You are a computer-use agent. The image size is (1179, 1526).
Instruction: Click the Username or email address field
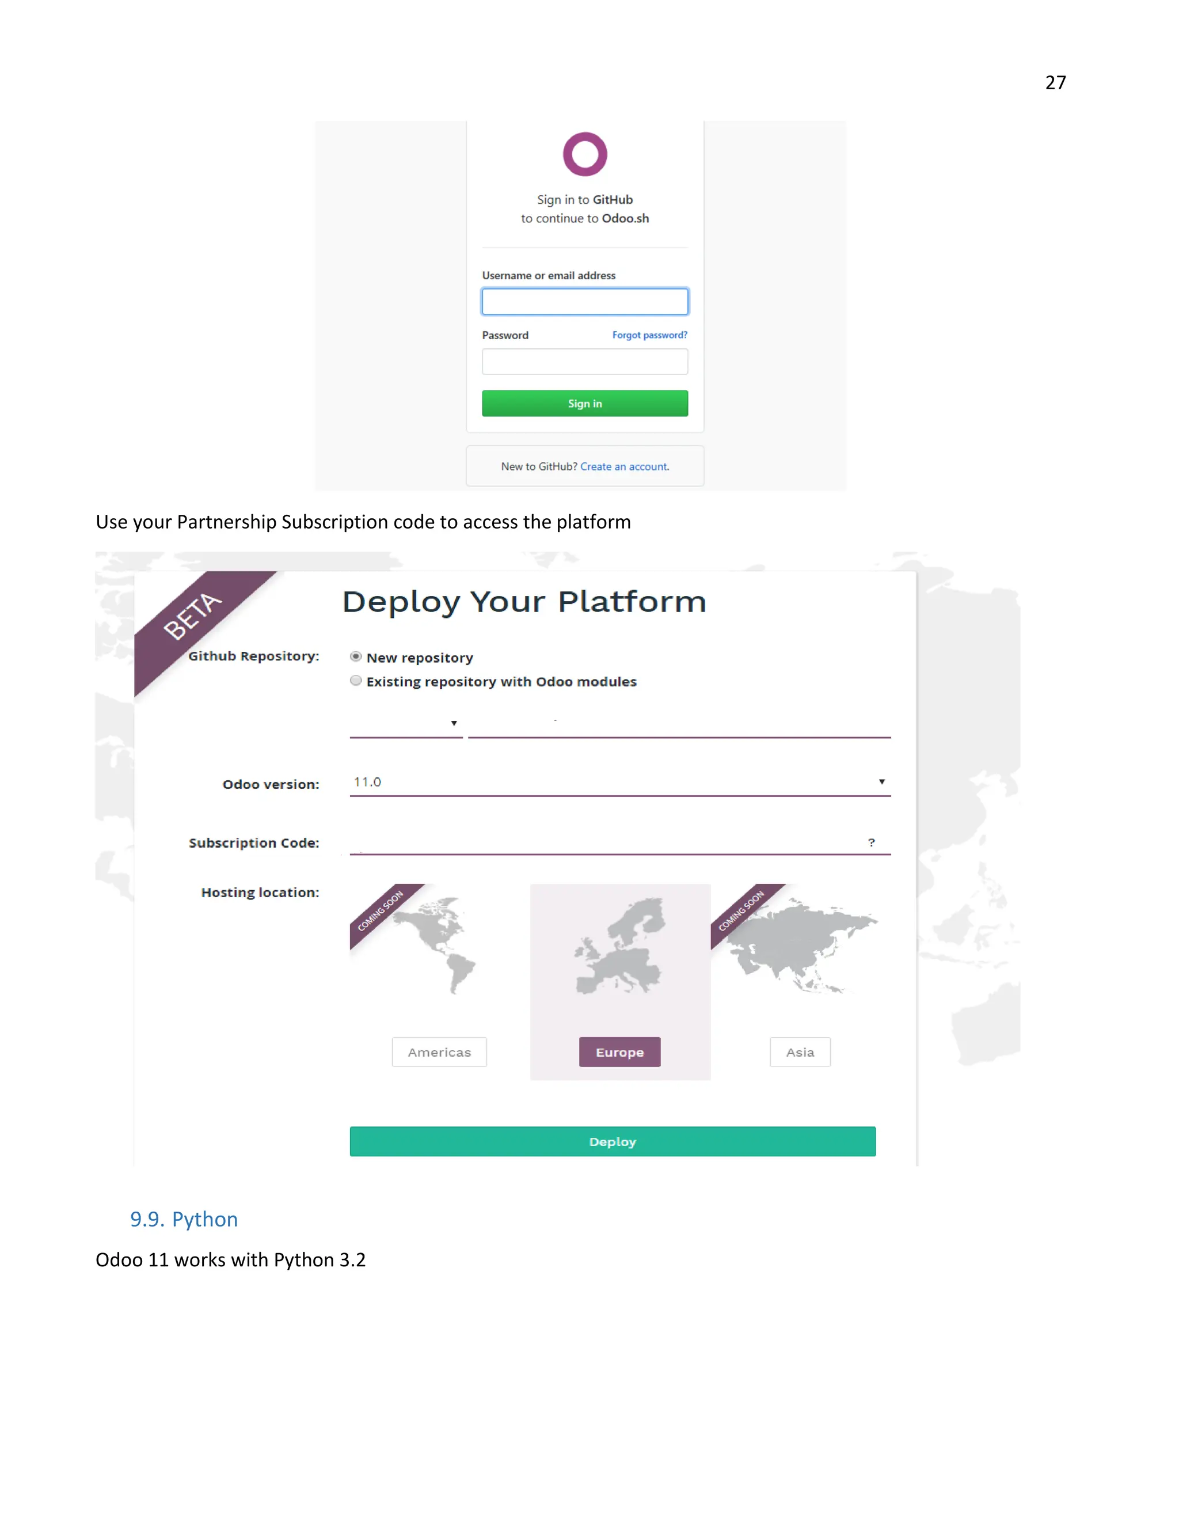585,301
